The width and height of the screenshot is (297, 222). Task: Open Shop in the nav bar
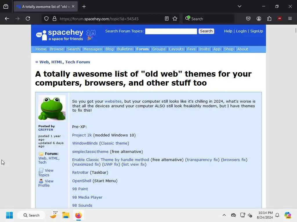(x=229, y=49)
